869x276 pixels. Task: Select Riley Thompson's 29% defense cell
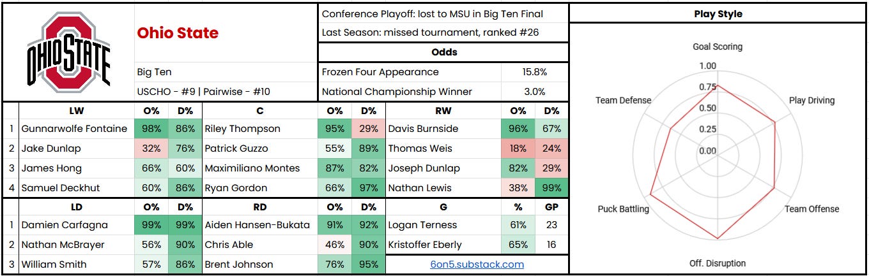tap(369, 129)
